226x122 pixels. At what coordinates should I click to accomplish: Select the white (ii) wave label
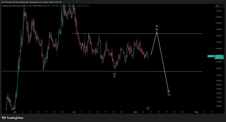coord(157,26)
